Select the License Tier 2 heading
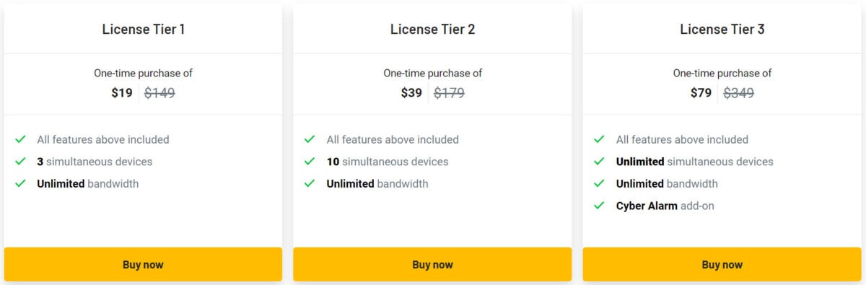This screenshot has width=866, height=285. tap(432, 30)
